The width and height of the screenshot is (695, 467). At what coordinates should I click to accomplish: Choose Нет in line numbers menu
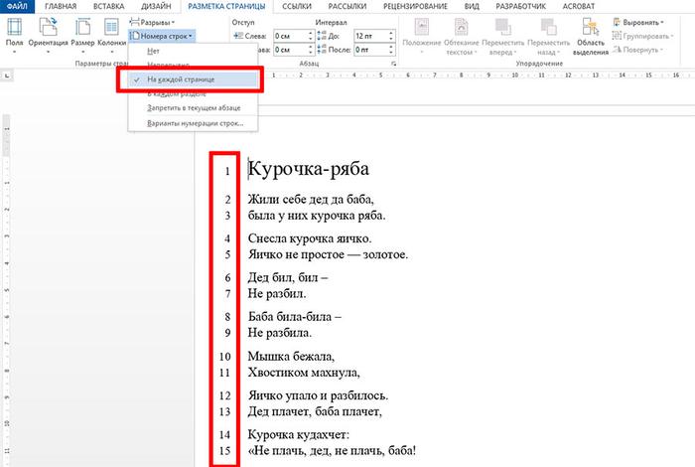(153, 49)
